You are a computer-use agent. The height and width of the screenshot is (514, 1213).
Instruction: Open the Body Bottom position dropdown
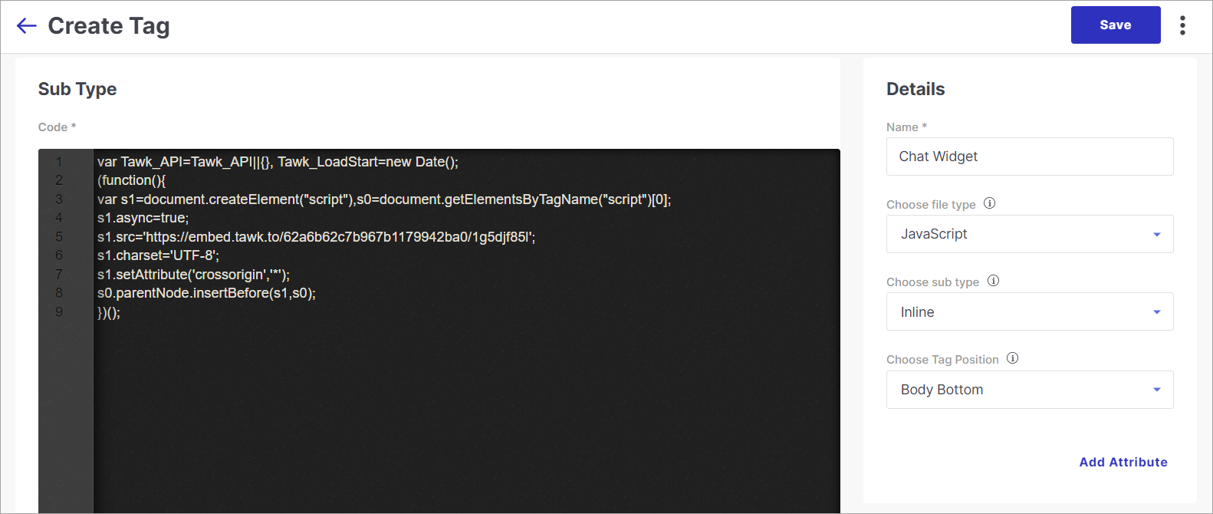pyautogui.click(x=1030, y=390)
